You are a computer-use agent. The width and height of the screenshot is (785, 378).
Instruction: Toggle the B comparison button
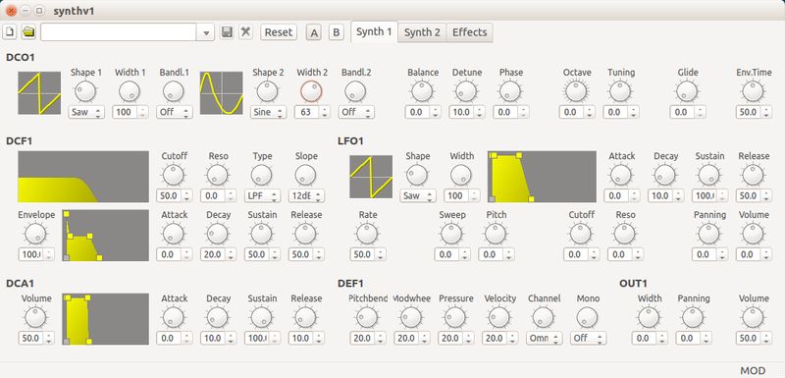(337, 32)
